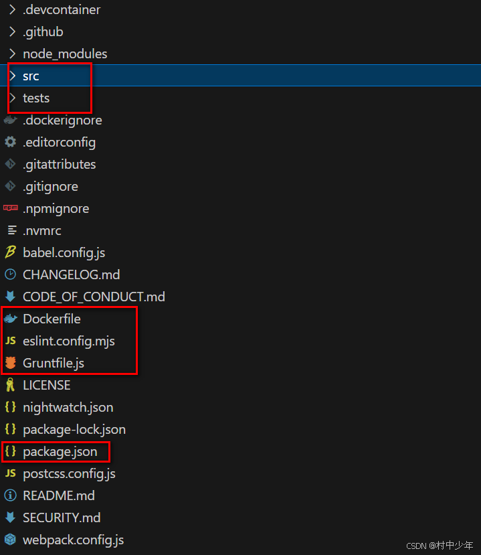The height and width of the screenshot is (555, 481).
Task: Open the Dockerfile
Action: point(52,319)
